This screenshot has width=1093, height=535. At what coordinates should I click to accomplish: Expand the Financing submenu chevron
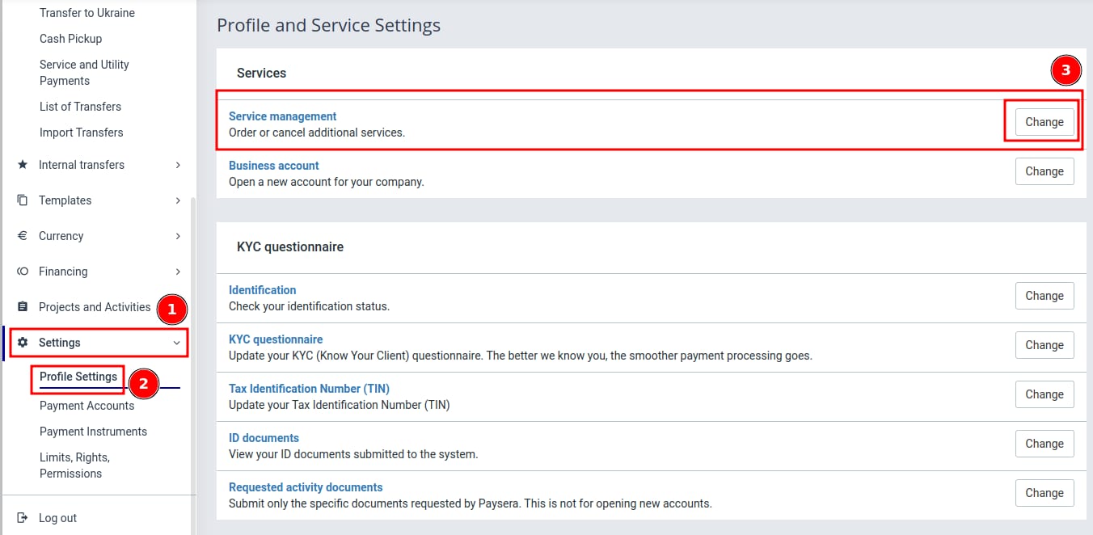click(178, 272)
